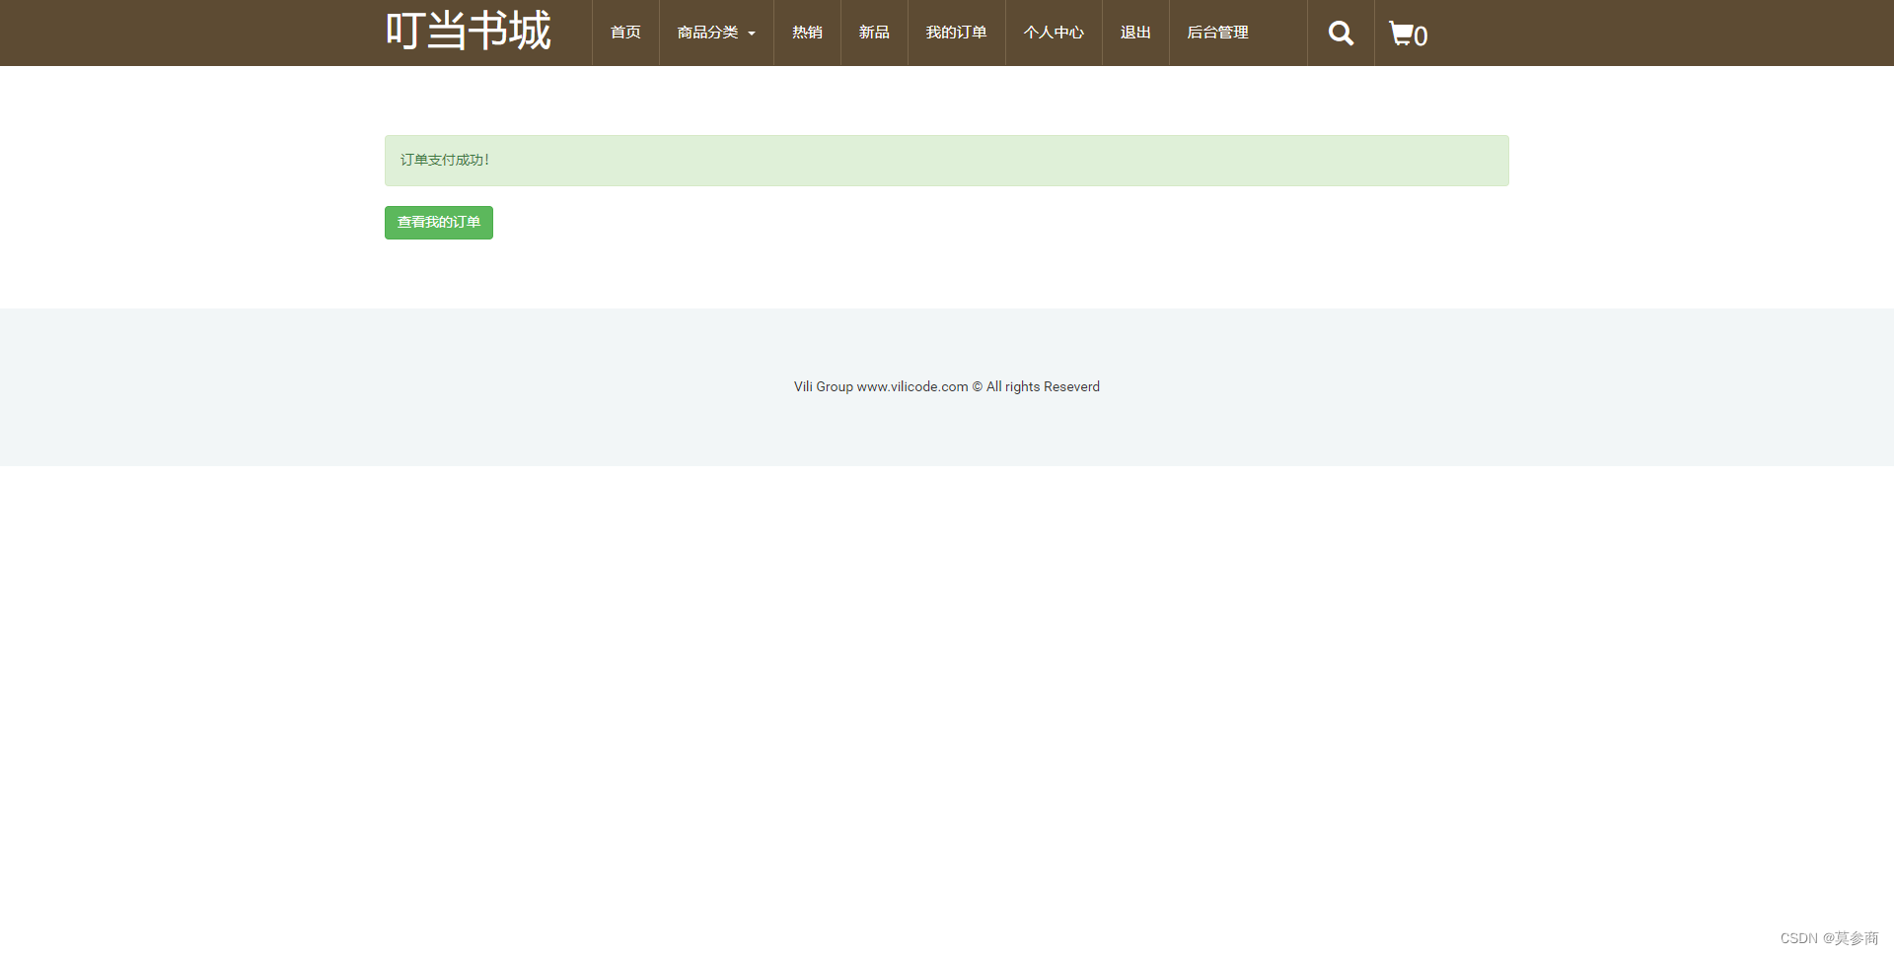
Task: Expand the 商品分类 dropdown menu
Action: click(x=716, y=33)
